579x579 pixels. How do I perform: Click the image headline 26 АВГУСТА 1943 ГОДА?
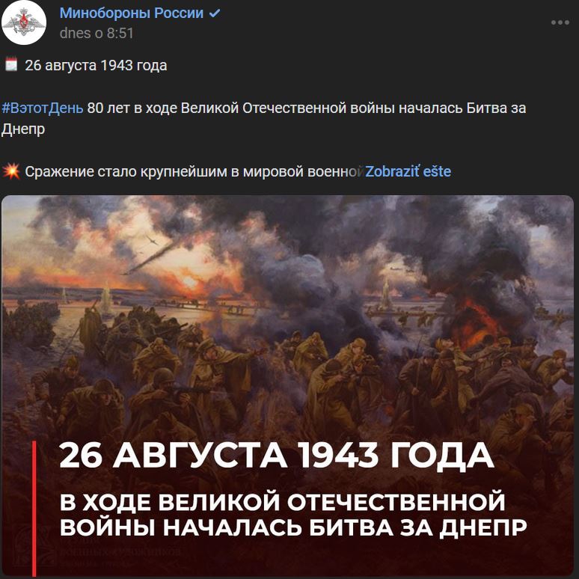tap(276, 456)
